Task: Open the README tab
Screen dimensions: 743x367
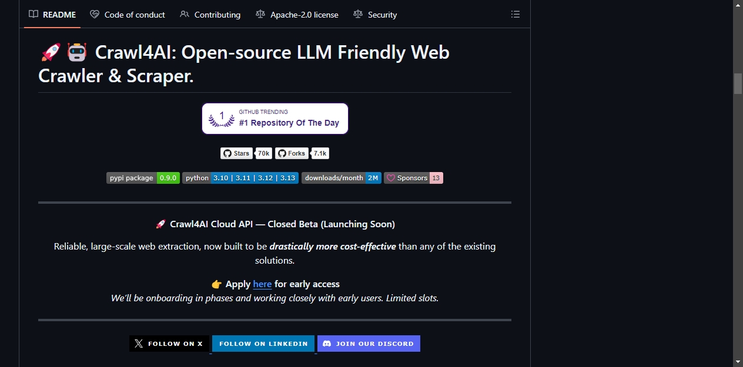Action: coord(52,15)
